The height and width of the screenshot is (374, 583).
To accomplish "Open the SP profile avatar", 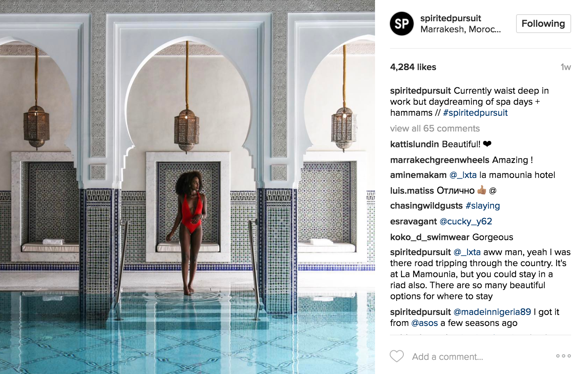I will pos(402,24).
